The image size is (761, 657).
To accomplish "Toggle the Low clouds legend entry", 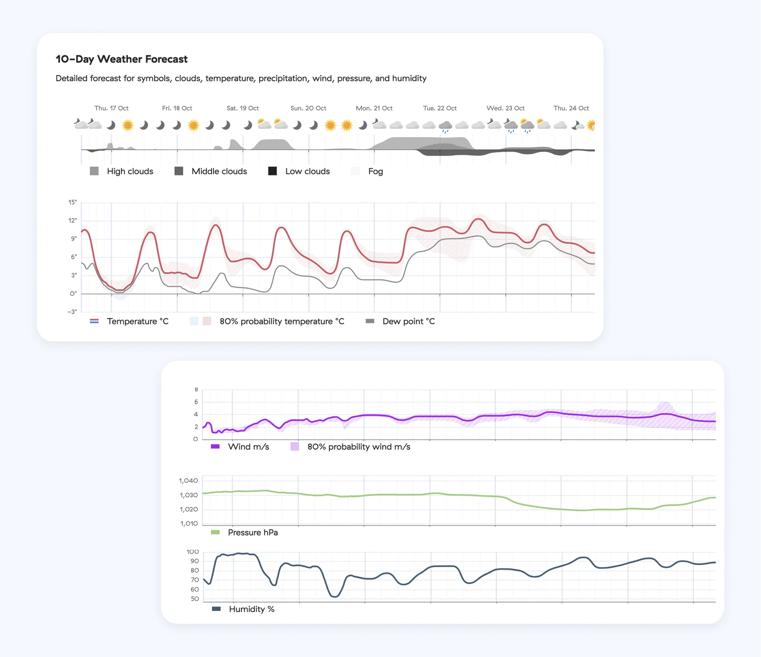I will (307, 171).
